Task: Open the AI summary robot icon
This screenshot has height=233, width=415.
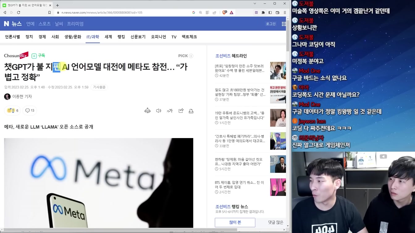Action: [147, 111]
